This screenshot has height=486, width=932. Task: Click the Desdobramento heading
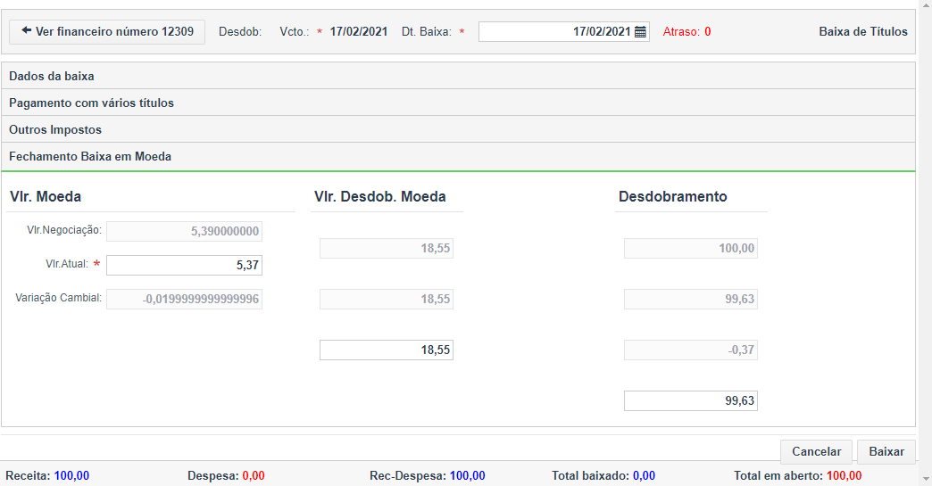[x=673, y=196]
